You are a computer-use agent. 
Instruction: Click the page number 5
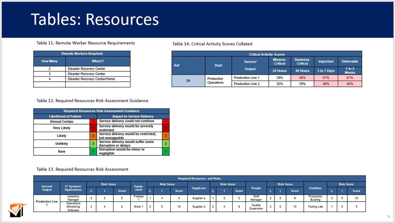[x=388, y=216]
